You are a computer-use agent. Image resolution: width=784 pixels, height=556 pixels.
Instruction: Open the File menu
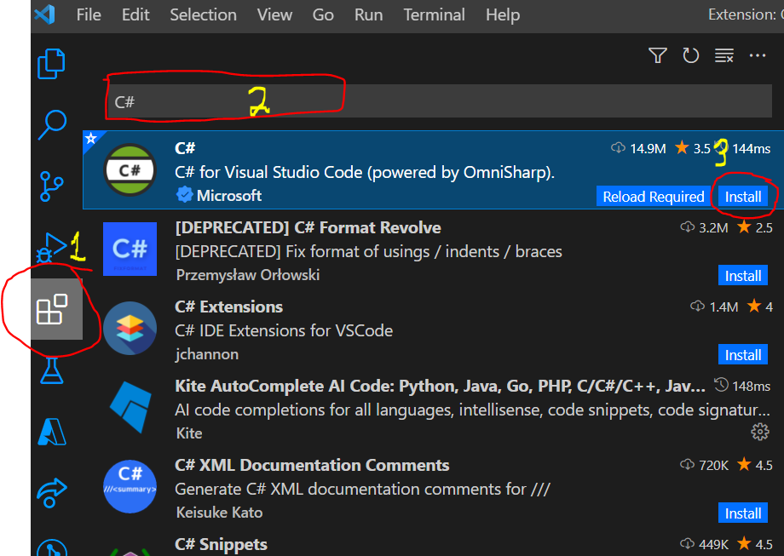pos(88,14)
